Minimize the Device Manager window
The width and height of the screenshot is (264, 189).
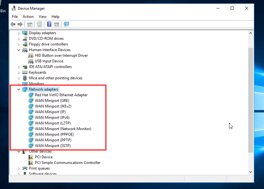218,8
